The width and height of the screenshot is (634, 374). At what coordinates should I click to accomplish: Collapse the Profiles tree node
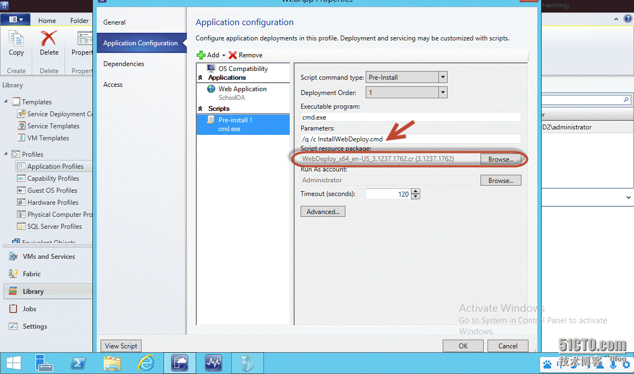[x=5, y=153]
